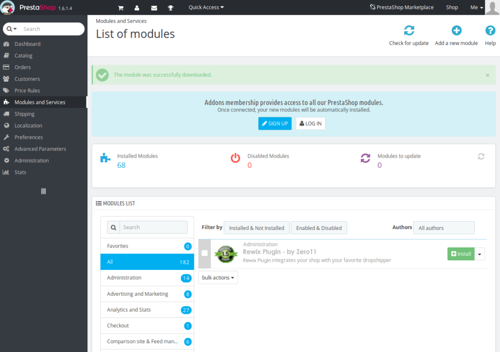The height and width of the screenshot is (352, 500).
Task: Expand the Quick Access dropdown
Action: click(206, 7)
